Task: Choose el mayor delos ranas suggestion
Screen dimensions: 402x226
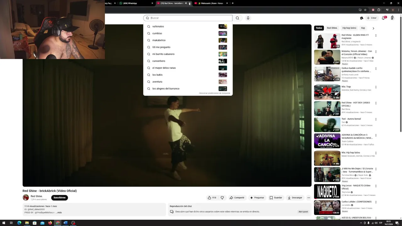Action: click(188, 68)
